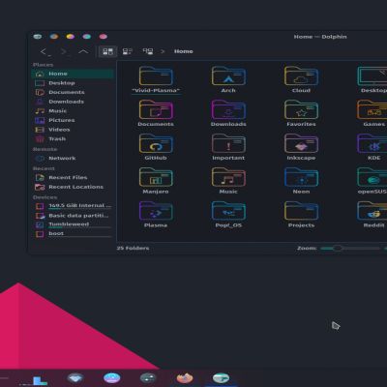This screenshot has height=387, width=387.
Task: Select the Reddit folder icon
Action: (372, 211)
